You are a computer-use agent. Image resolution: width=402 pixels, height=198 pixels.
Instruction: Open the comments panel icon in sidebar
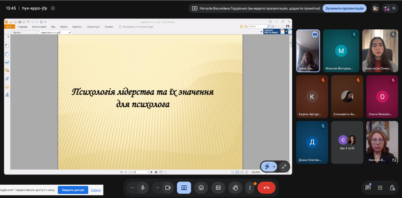pyautogui.click(x=7, y=70)
